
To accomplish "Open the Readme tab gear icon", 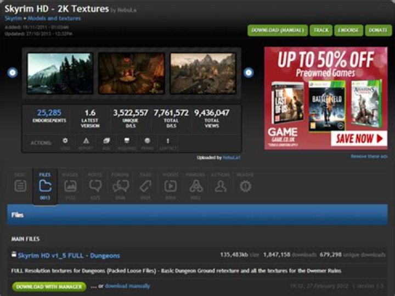I will [x=245, y=186].
